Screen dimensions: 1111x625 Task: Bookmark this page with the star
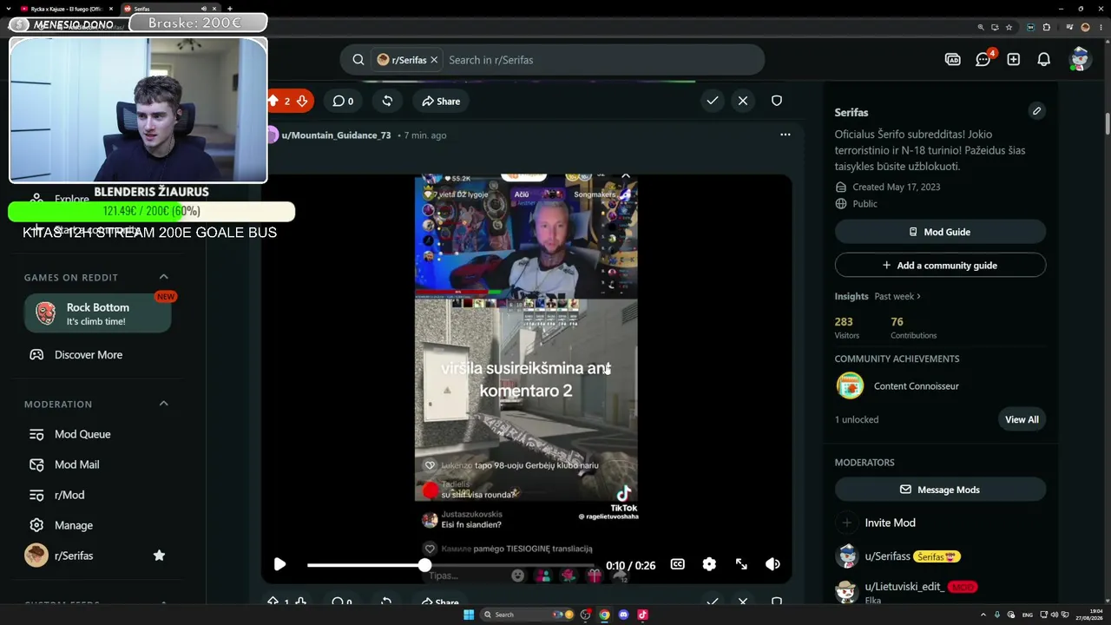click(x=1009, y=27)
